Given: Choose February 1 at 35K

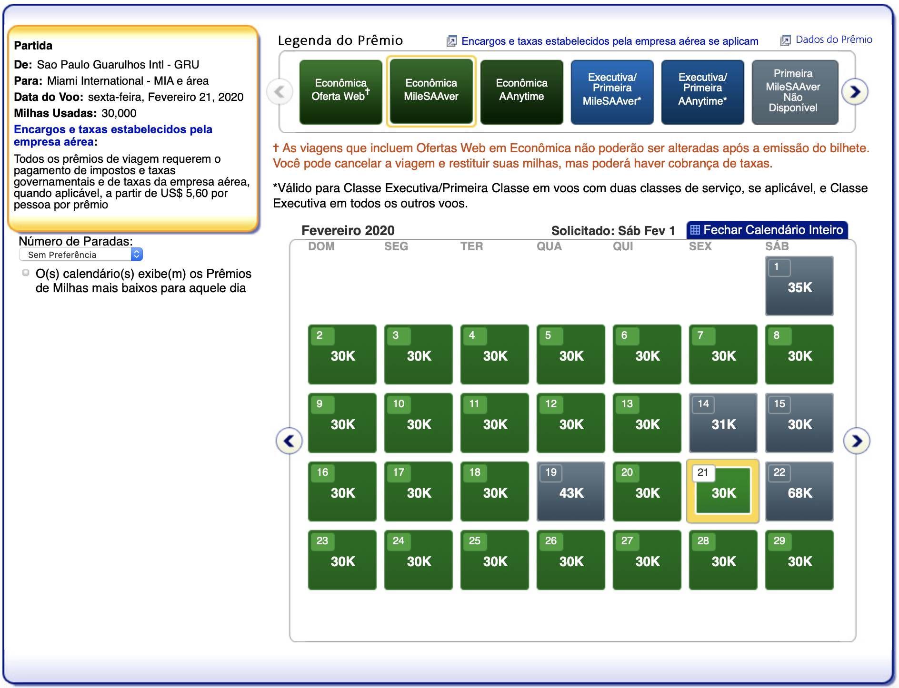Looking at the screenshot, I should [x=799, y=286].
